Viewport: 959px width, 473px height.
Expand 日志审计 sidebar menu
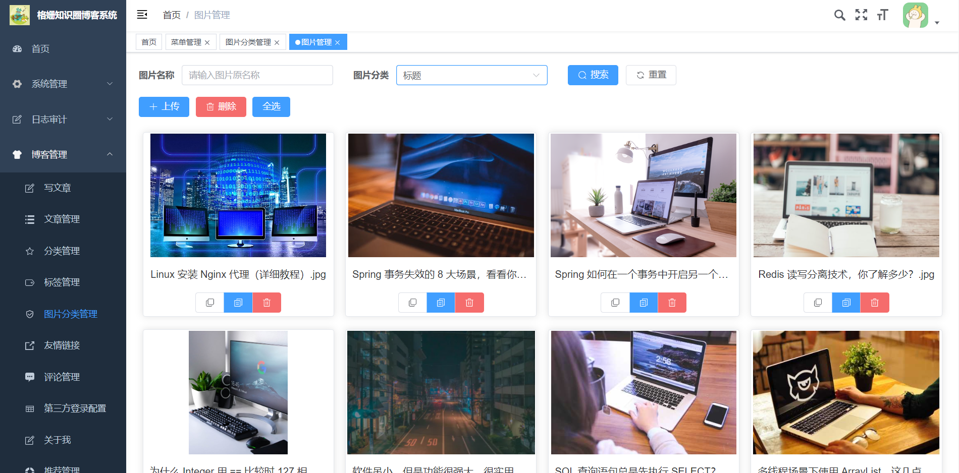(x=63, y=119)
